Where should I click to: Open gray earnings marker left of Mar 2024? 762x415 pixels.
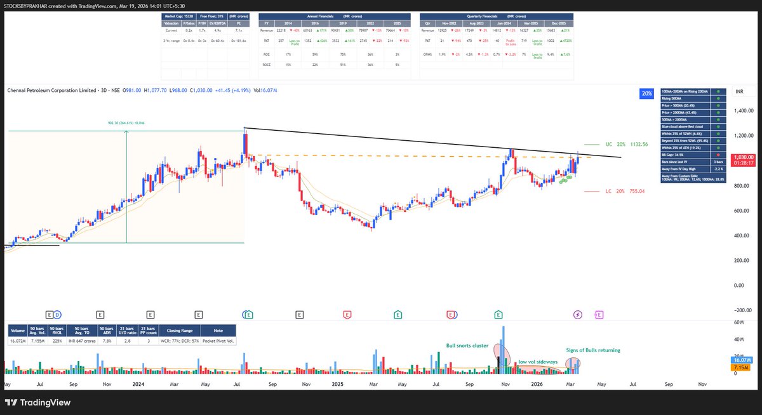(150, 314)
